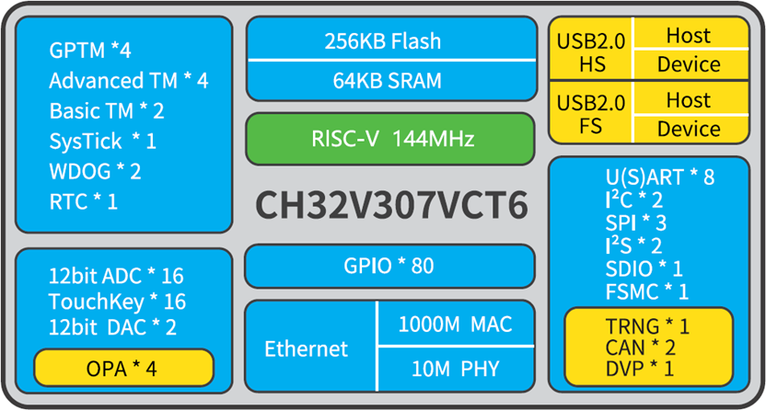Click the Advanced TM * 4 text
The width and height of the screenshot is (766, 410).
point(129,81)
